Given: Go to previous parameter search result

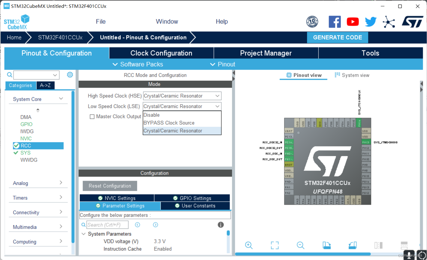Looking at the screenshot, I should tap(137, 225).
